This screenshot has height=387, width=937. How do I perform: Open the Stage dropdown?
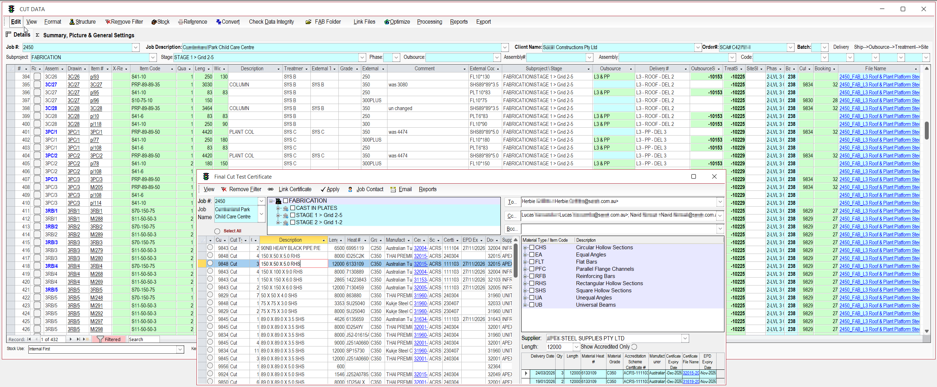362,57
